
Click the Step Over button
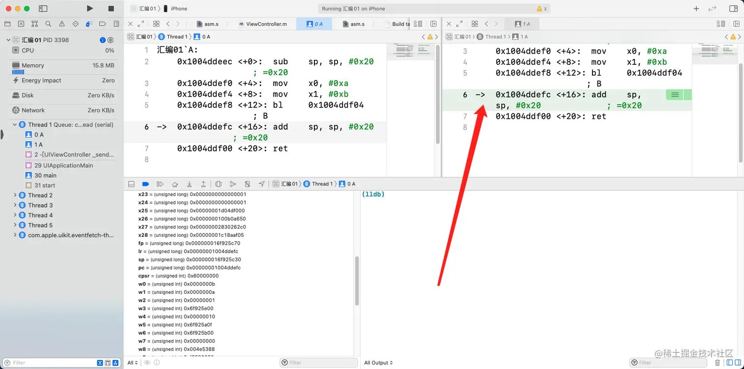(x=175, y=184)
